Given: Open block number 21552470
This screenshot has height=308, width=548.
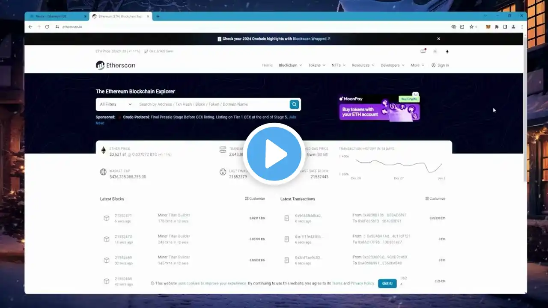Looking at the screenshot, I should point(123,236).
